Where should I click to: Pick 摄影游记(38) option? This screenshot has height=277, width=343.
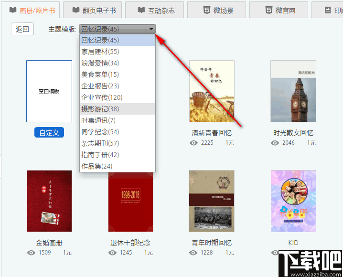(x=118, y=109)
